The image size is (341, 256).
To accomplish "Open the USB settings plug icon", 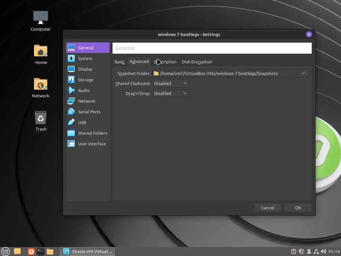I will (71, 122).
